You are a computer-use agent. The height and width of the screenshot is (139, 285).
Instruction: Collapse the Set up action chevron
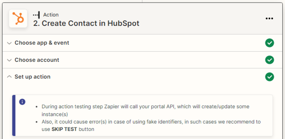9,77
